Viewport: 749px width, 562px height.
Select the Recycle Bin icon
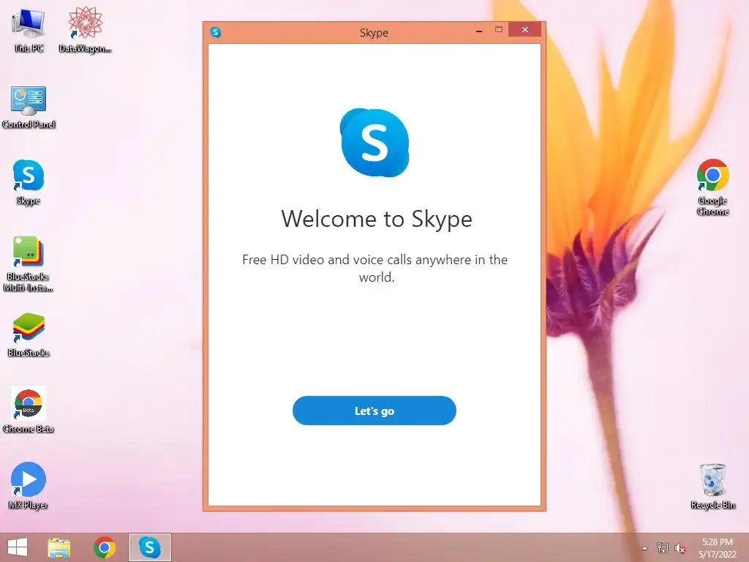pos(712,486)
